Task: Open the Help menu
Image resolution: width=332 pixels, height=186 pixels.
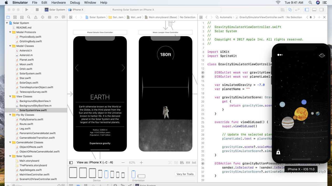Action: (104, 3)
